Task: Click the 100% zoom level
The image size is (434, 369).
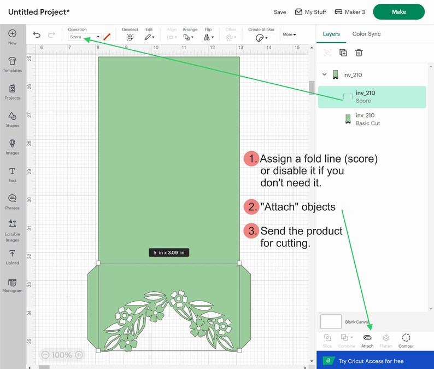Action: click(62, 355)
